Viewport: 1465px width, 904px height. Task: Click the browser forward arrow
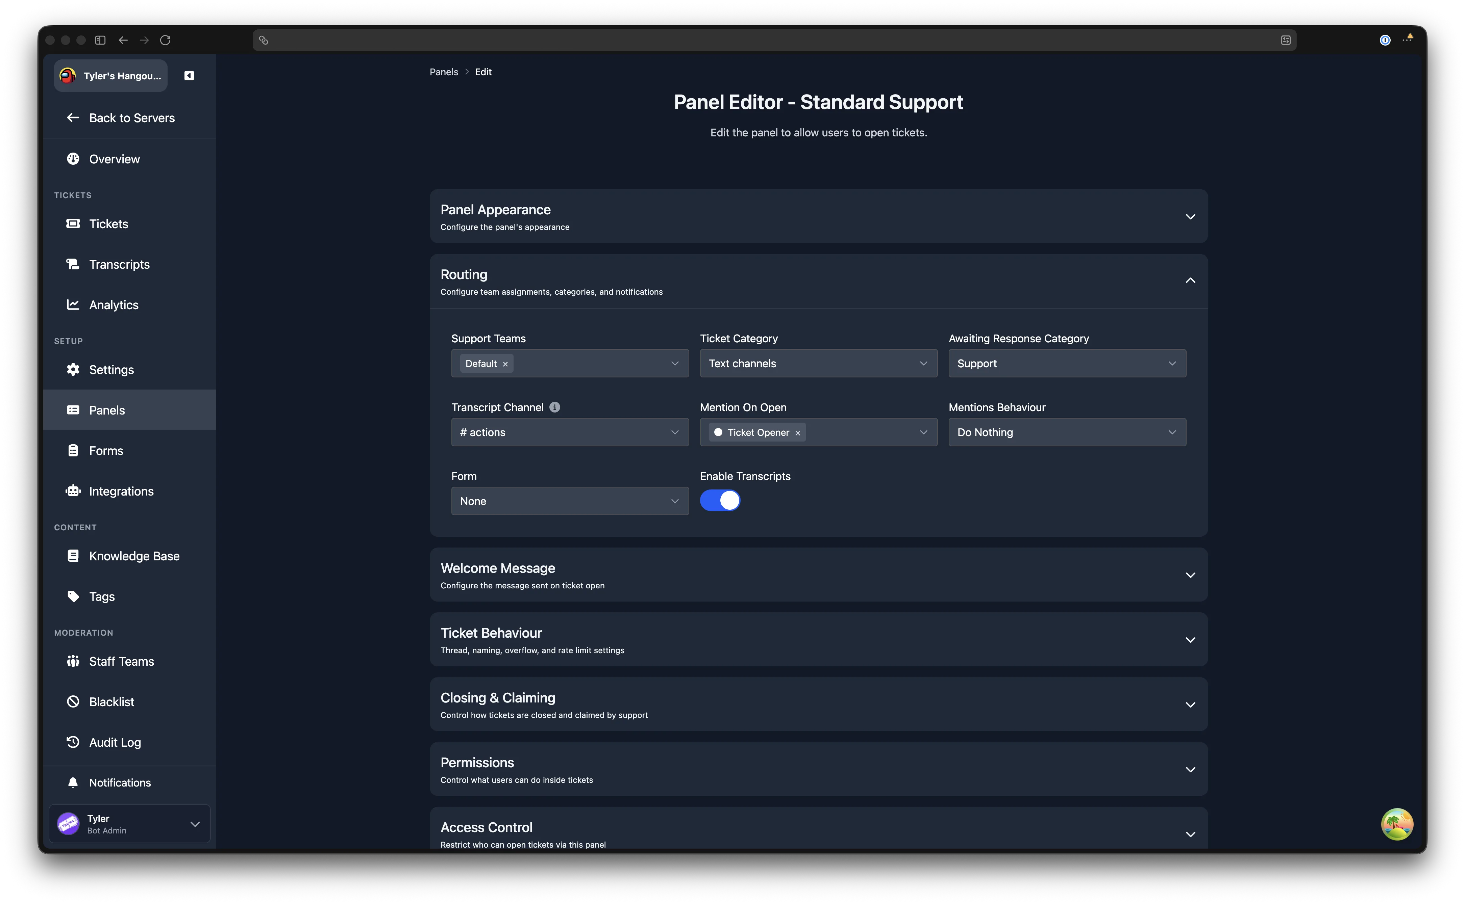point(144,40)
